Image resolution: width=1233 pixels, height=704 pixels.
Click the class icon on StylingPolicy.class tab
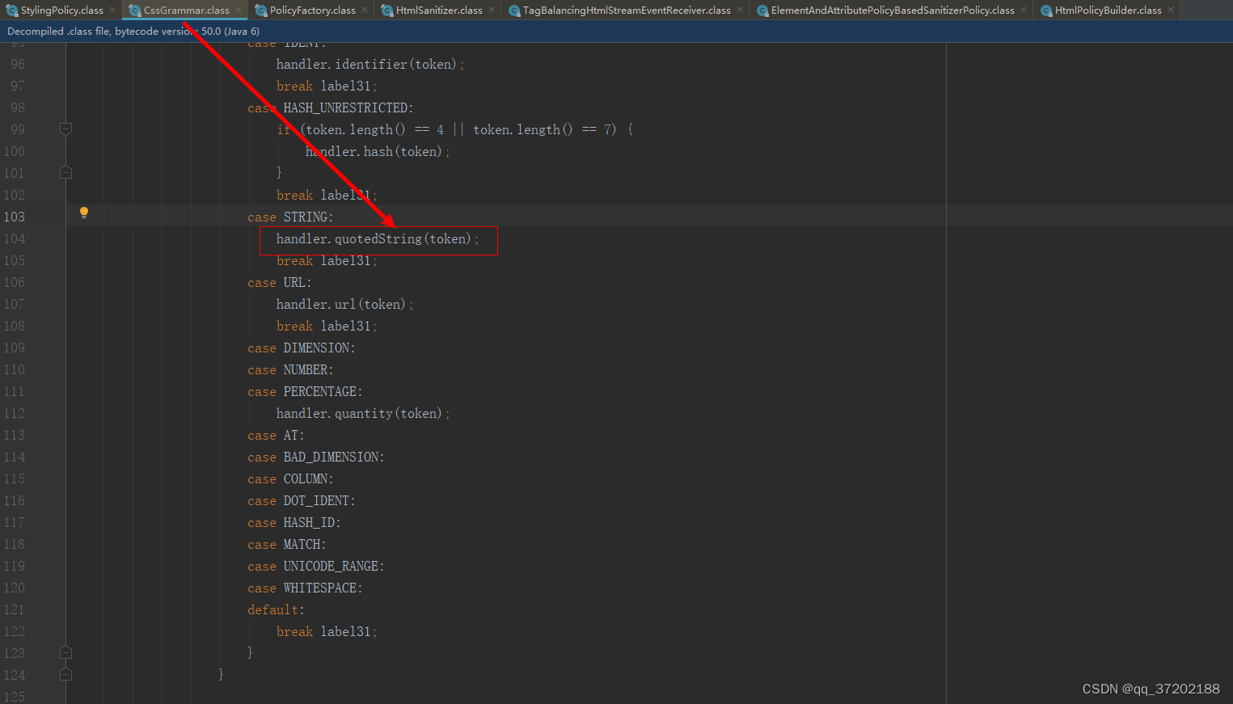pyautogui.click(x=11, y=11)
